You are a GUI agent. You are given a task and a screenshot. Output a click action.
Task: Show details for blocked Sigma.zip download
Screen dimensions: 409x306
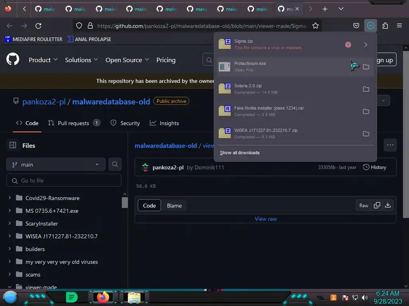(x=365, y=45)
